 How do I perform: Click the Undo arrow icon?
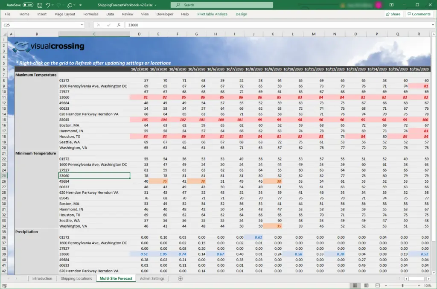click(x=47, y=5)
